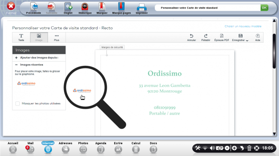This screenshot has height=156, width=279.
Task: Click the Imprimer printer icon
Action: (142, 8)
